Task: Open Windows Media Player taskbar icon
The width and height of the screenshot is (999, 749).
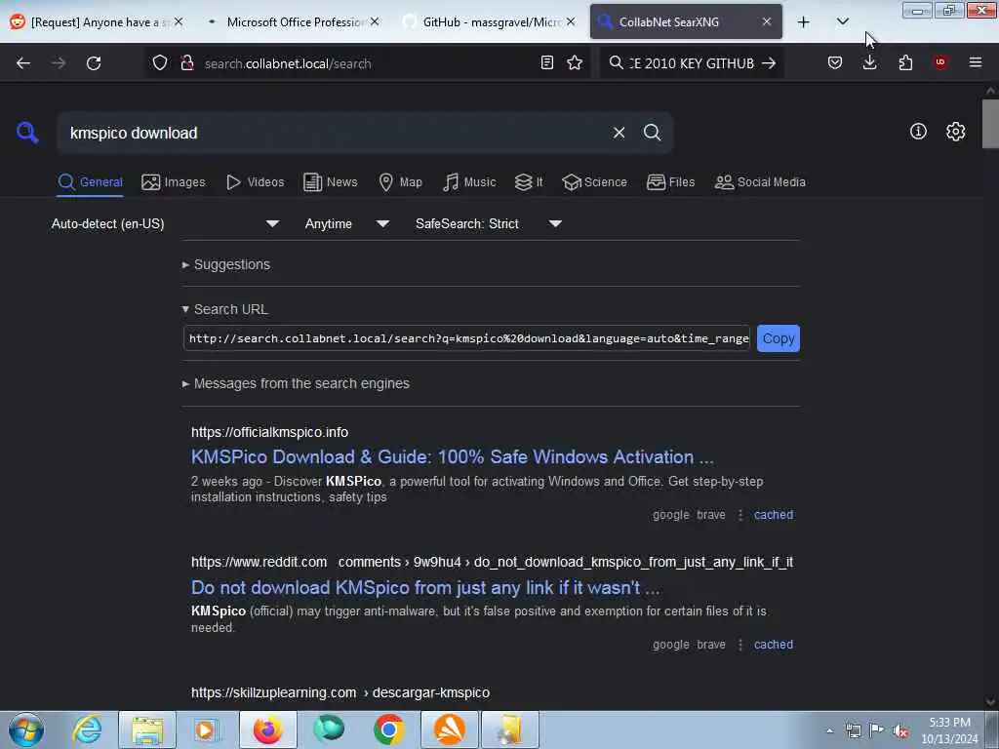Action: [x=207, y=729]
